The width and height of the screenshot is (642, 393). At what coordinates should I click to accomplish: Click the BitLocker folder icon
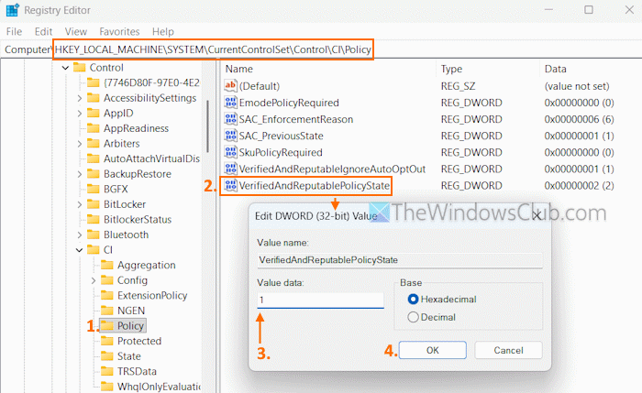(94, 204)
